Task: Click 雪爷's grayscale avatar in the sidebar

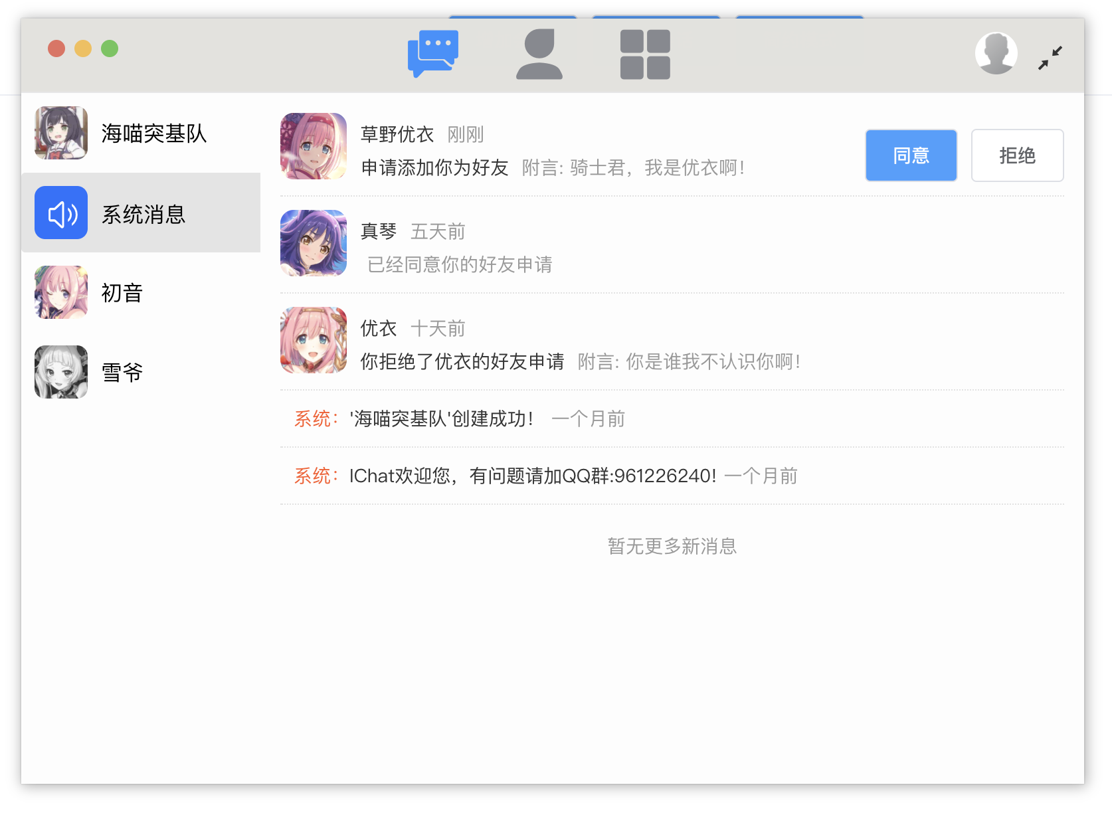Action: tap(60, 372)
